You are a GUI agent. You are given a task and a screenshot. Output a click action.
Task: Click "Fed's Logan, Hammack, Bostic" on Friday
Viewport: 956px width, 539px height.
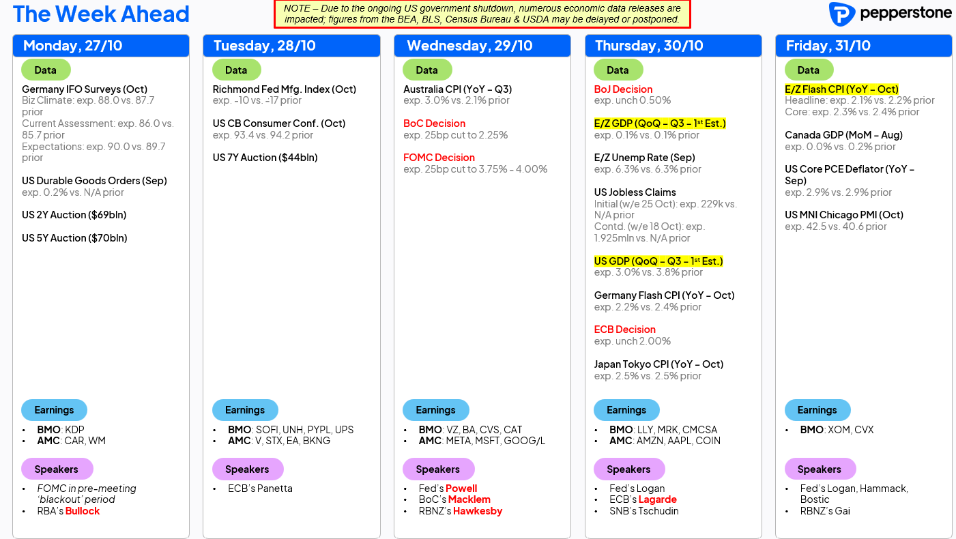coord(854,494)
